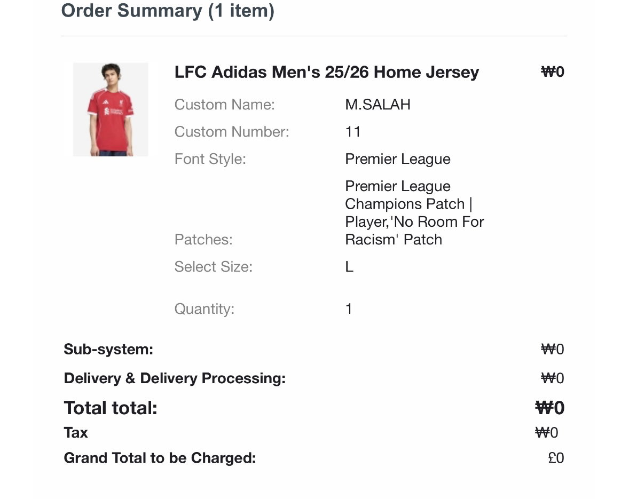Click the Quantity label
Viewport: 629px width, 499px height.
[204, 309]
